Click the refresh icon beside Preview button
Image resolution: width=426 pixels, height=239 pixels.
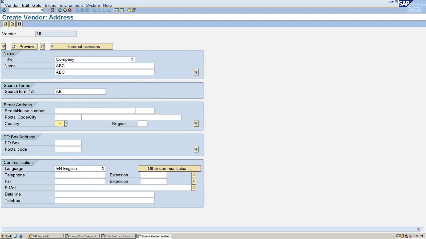click(42, 46)
